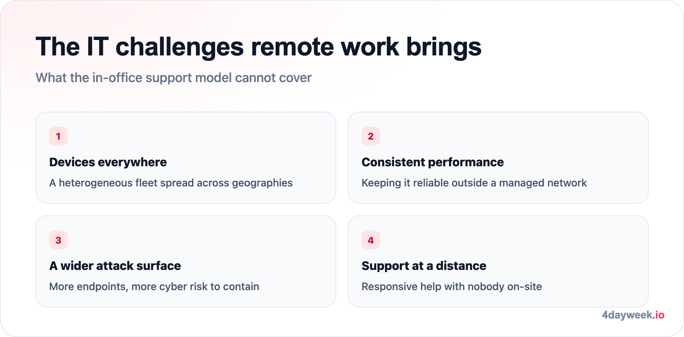The image size is (684, 337).
Task: Open the 4dayweek.io link
Action: [633, 315]
